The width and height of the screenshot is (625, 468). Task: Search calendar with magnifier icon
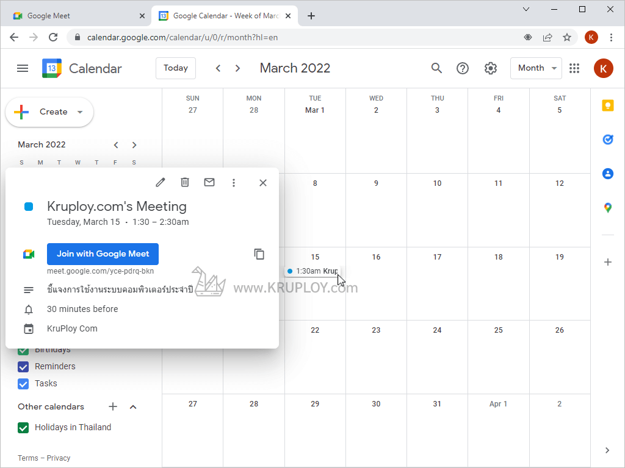click(x=436, y=68)
